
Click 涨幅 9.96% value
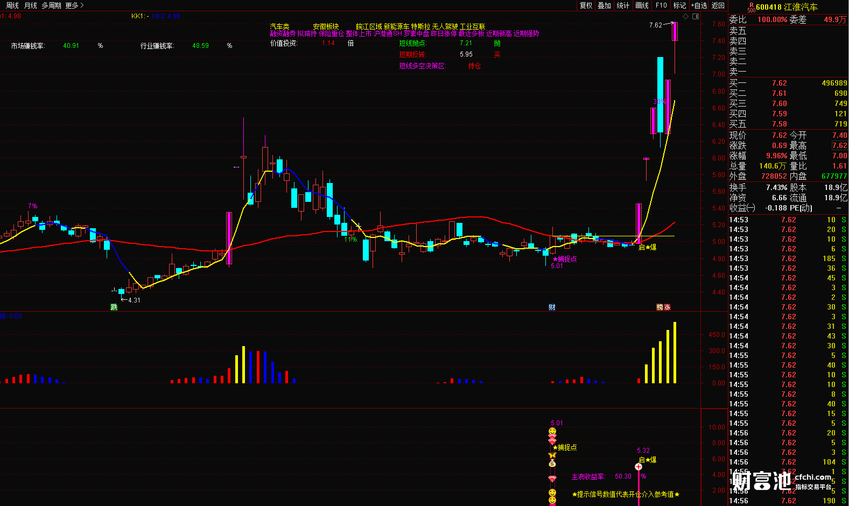pyautogui.click(x=776, y=156)
